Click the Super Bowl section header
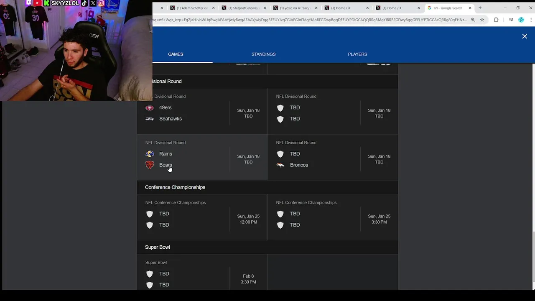The height and width of the screenshot is (301, 535). pyautogui.click(x=157, y=247)
